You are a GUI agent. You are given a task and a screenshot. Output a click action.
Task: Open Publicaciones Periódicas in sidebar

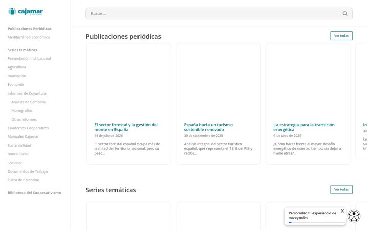click(x=29, y=29)
